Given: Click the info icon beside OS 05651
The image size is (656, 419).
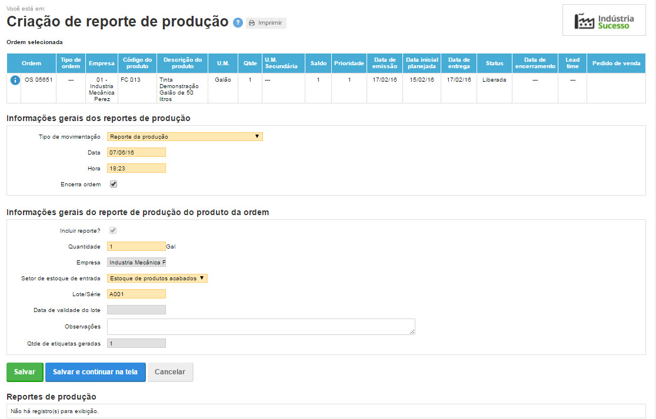Looking at the screenshot, I should 15,80.
